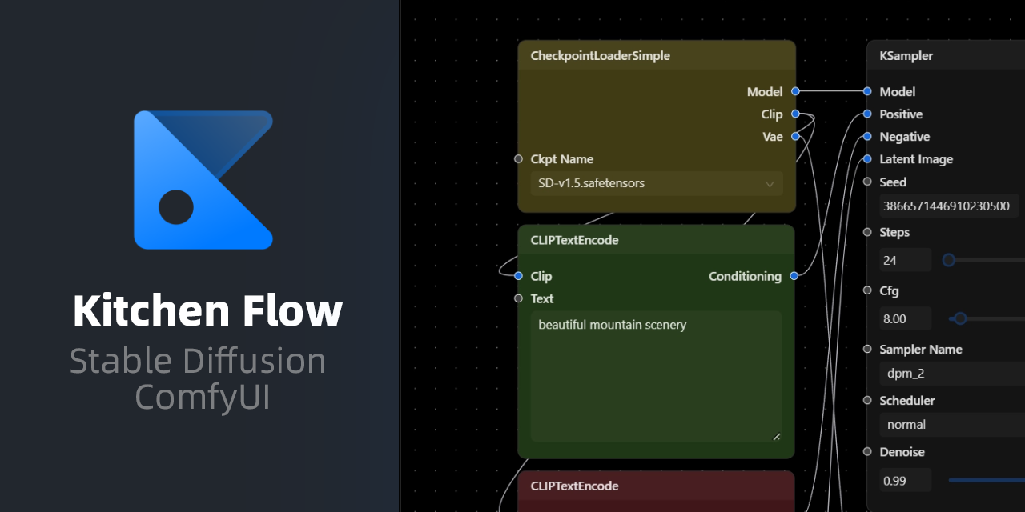This screenshot has width=1025, height=512.
Task: Click the Positive input socket on KSampler
Action: click(x=866, y=114)
